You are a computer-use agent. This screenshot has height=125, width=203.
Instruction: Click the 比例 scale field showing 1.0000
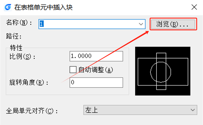pos(96,56)
